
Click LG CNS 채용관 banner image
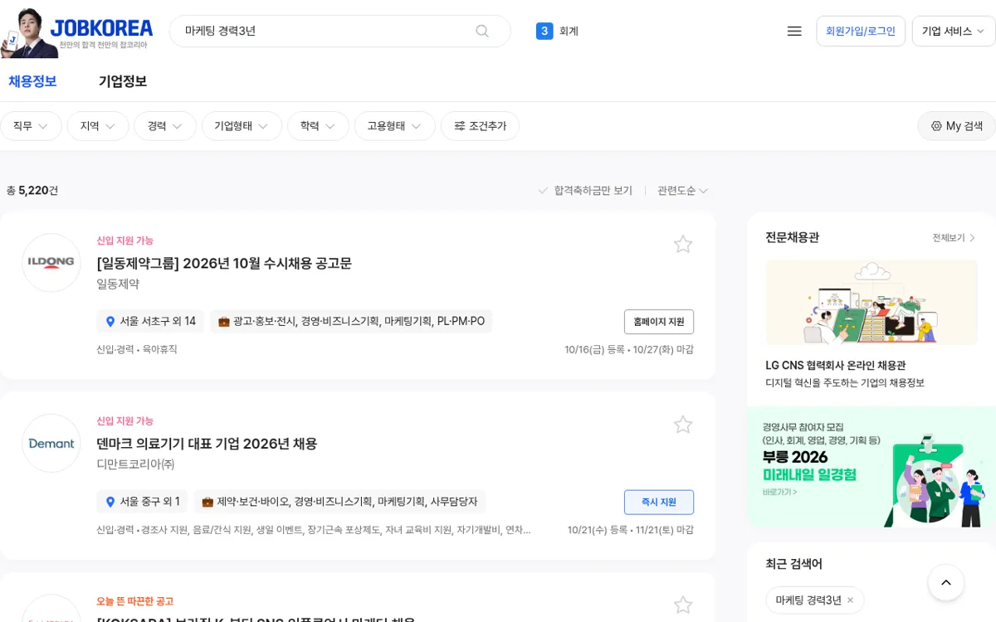(x=871, y=302)
